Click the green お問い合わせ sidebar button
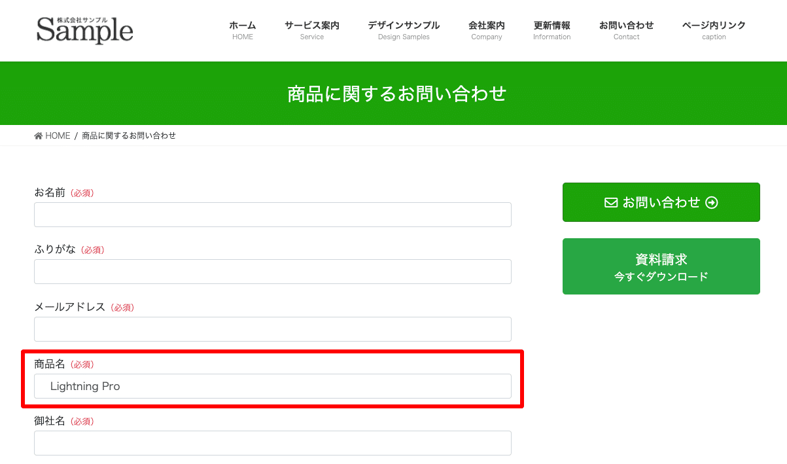 point(661,202)
